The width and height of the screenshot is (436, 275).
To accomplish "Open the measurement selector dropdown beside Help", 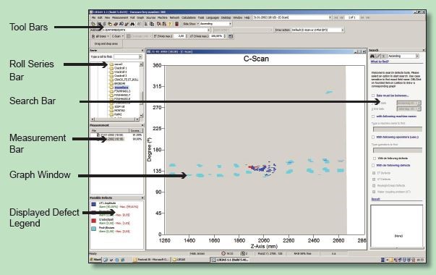I will [x=330, y=17].
